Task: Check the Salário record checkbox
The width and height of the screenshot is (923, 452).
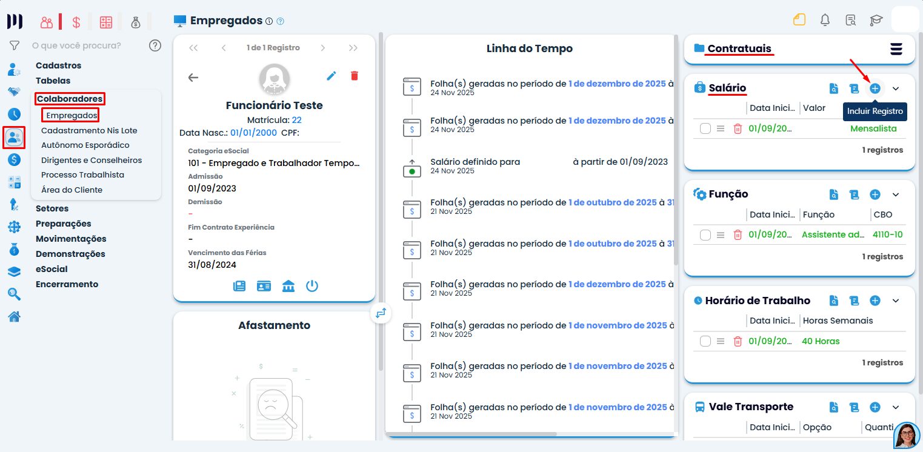Action: (705, 128)
